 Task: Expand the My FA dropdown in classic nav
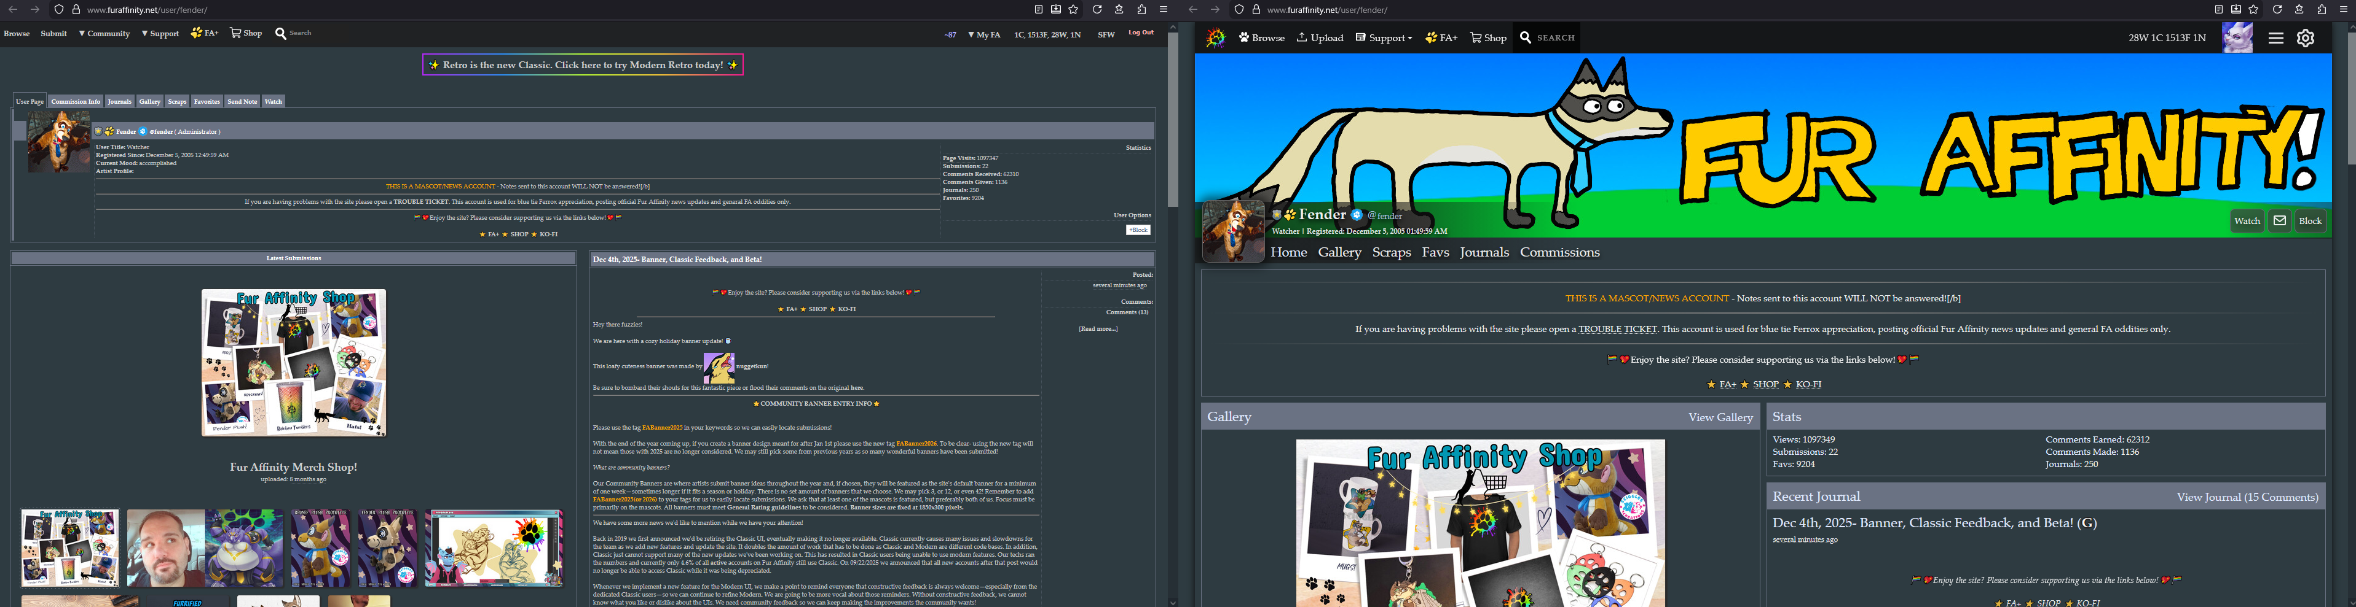pyautogui.click(x=984, y=35)
